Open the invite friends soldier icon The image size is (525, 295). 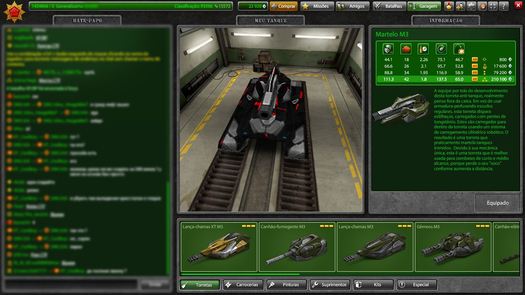click(x=460, y=6)
